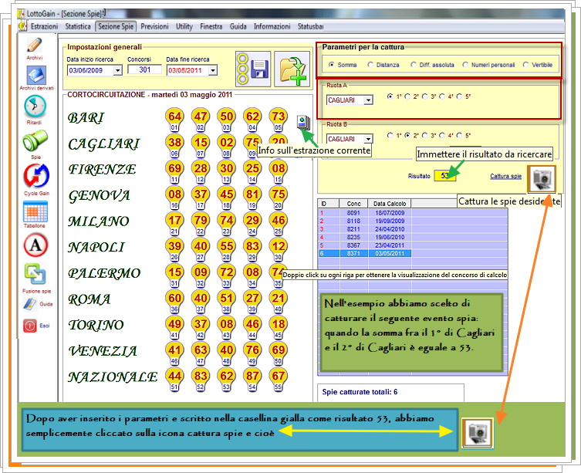The height and width of the screenshot is (473, 581).
Task: Open the Estrazioni menu
Action: pos(44,26)
